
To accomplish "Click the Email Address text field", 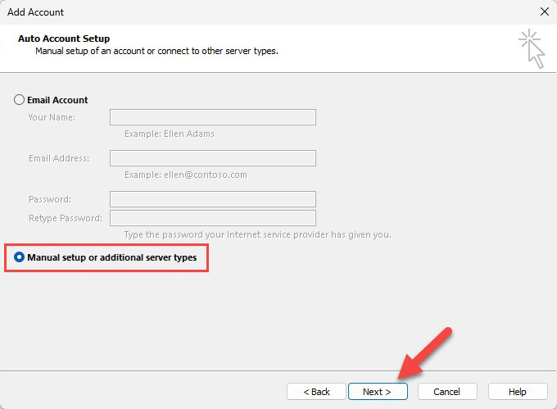I will (x=212, y=158).
